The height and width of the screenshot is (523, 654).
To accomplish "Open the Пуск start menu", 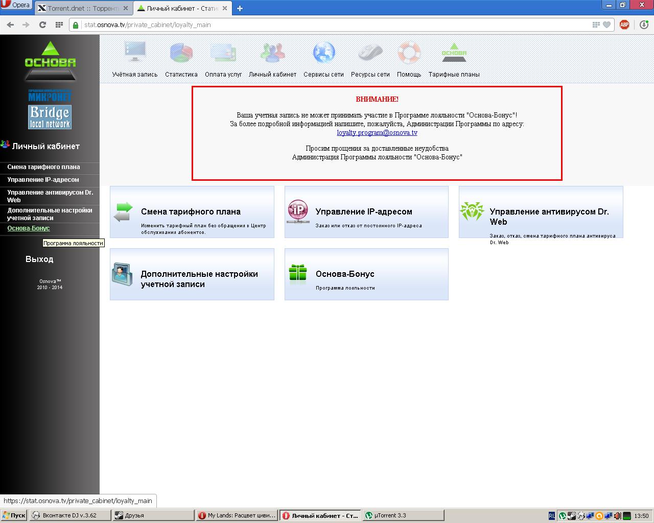I will 14,515.
